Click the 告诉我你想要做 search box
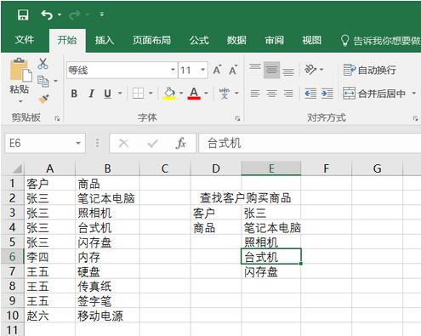Image resolution: width=421 pixels, height=336 pixels. [x=380, y=41]
